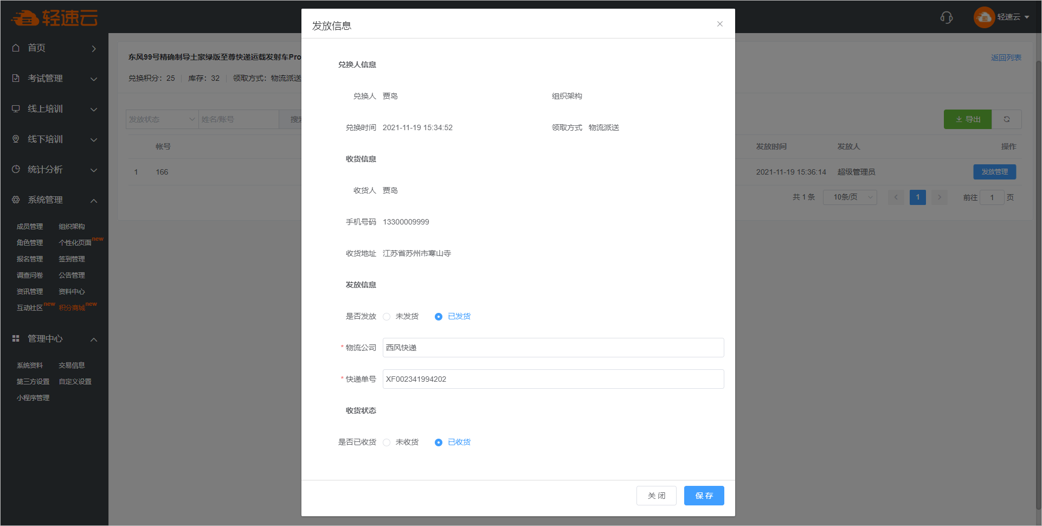Click the 统计分析 pie chart icon
Viewport: 1042px width, 526px height.
[16, 169]
